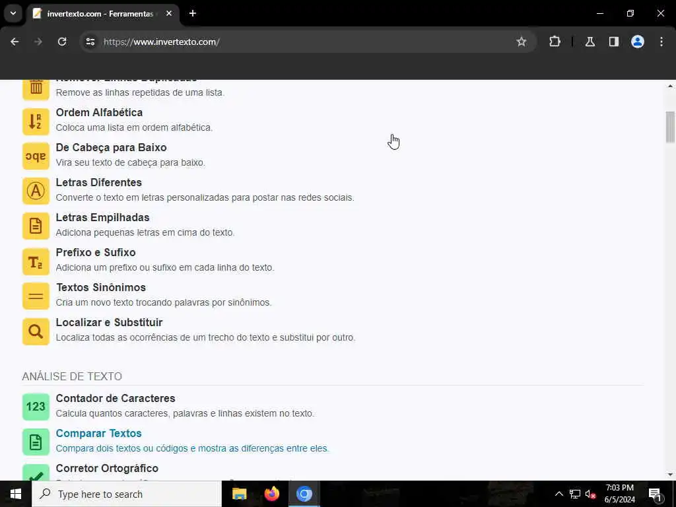
Task: Click 'Compara dois textos ou códigos' description
Action: (192, 448)
